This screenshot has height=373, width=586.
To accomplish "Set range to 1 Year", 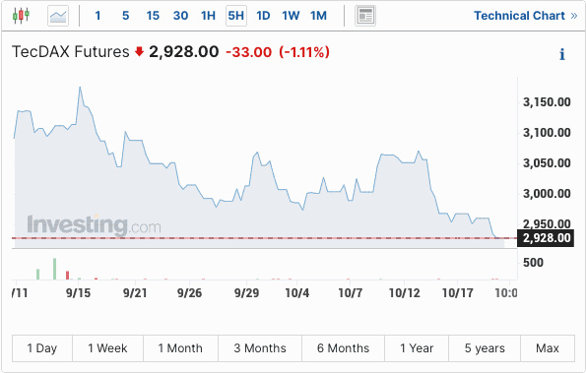I will click(x=417, y=348).
